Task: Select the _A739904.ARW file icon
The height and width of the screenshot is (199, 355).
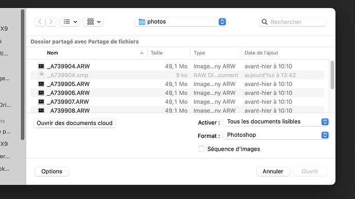Action: tap(41, 66)
